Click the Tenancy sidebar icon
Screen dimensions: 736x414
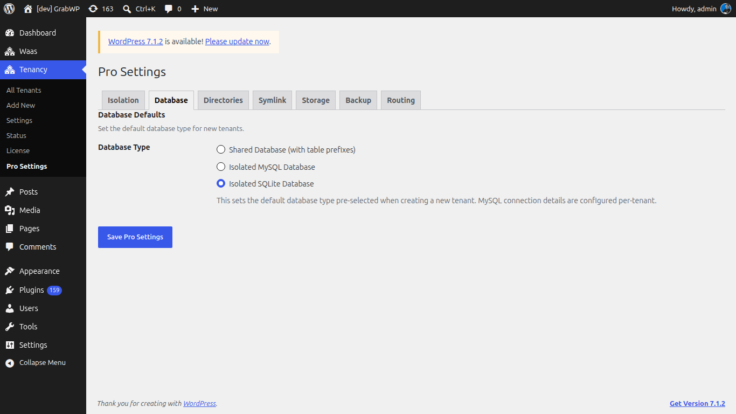coord(10,70)
